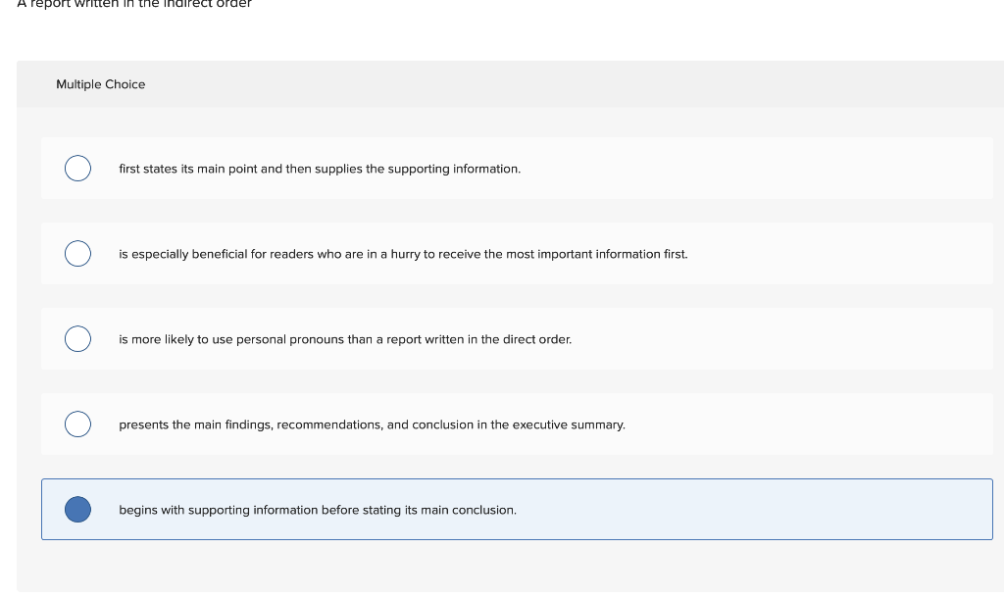Click answer text 'is especially beneficial for readers who are in a hurry'
This screenshot has height=598, width=1004.
403,254
